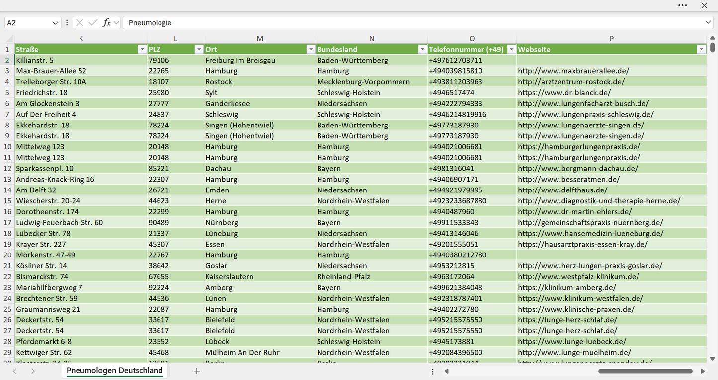This screenshot has width=718, height=380.
Task: Open link https://klinikum-amberg.de/
Action: coord(567,288)
